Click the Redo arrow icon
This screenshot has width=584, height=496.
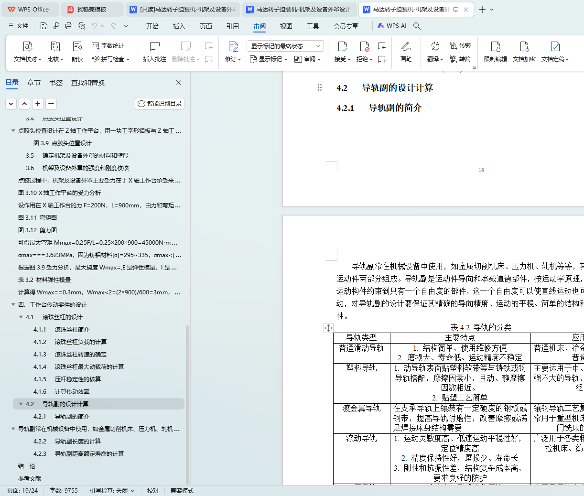click(114, 26)
